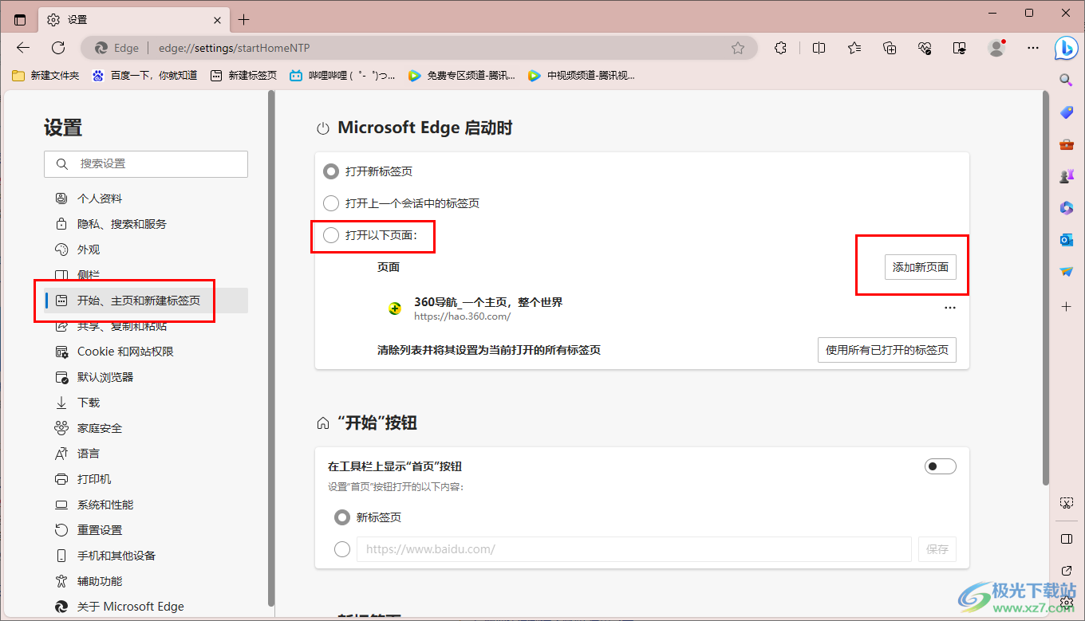Select the 打开新标签页 radio option
1085x621 pixels.
(330, 171)
